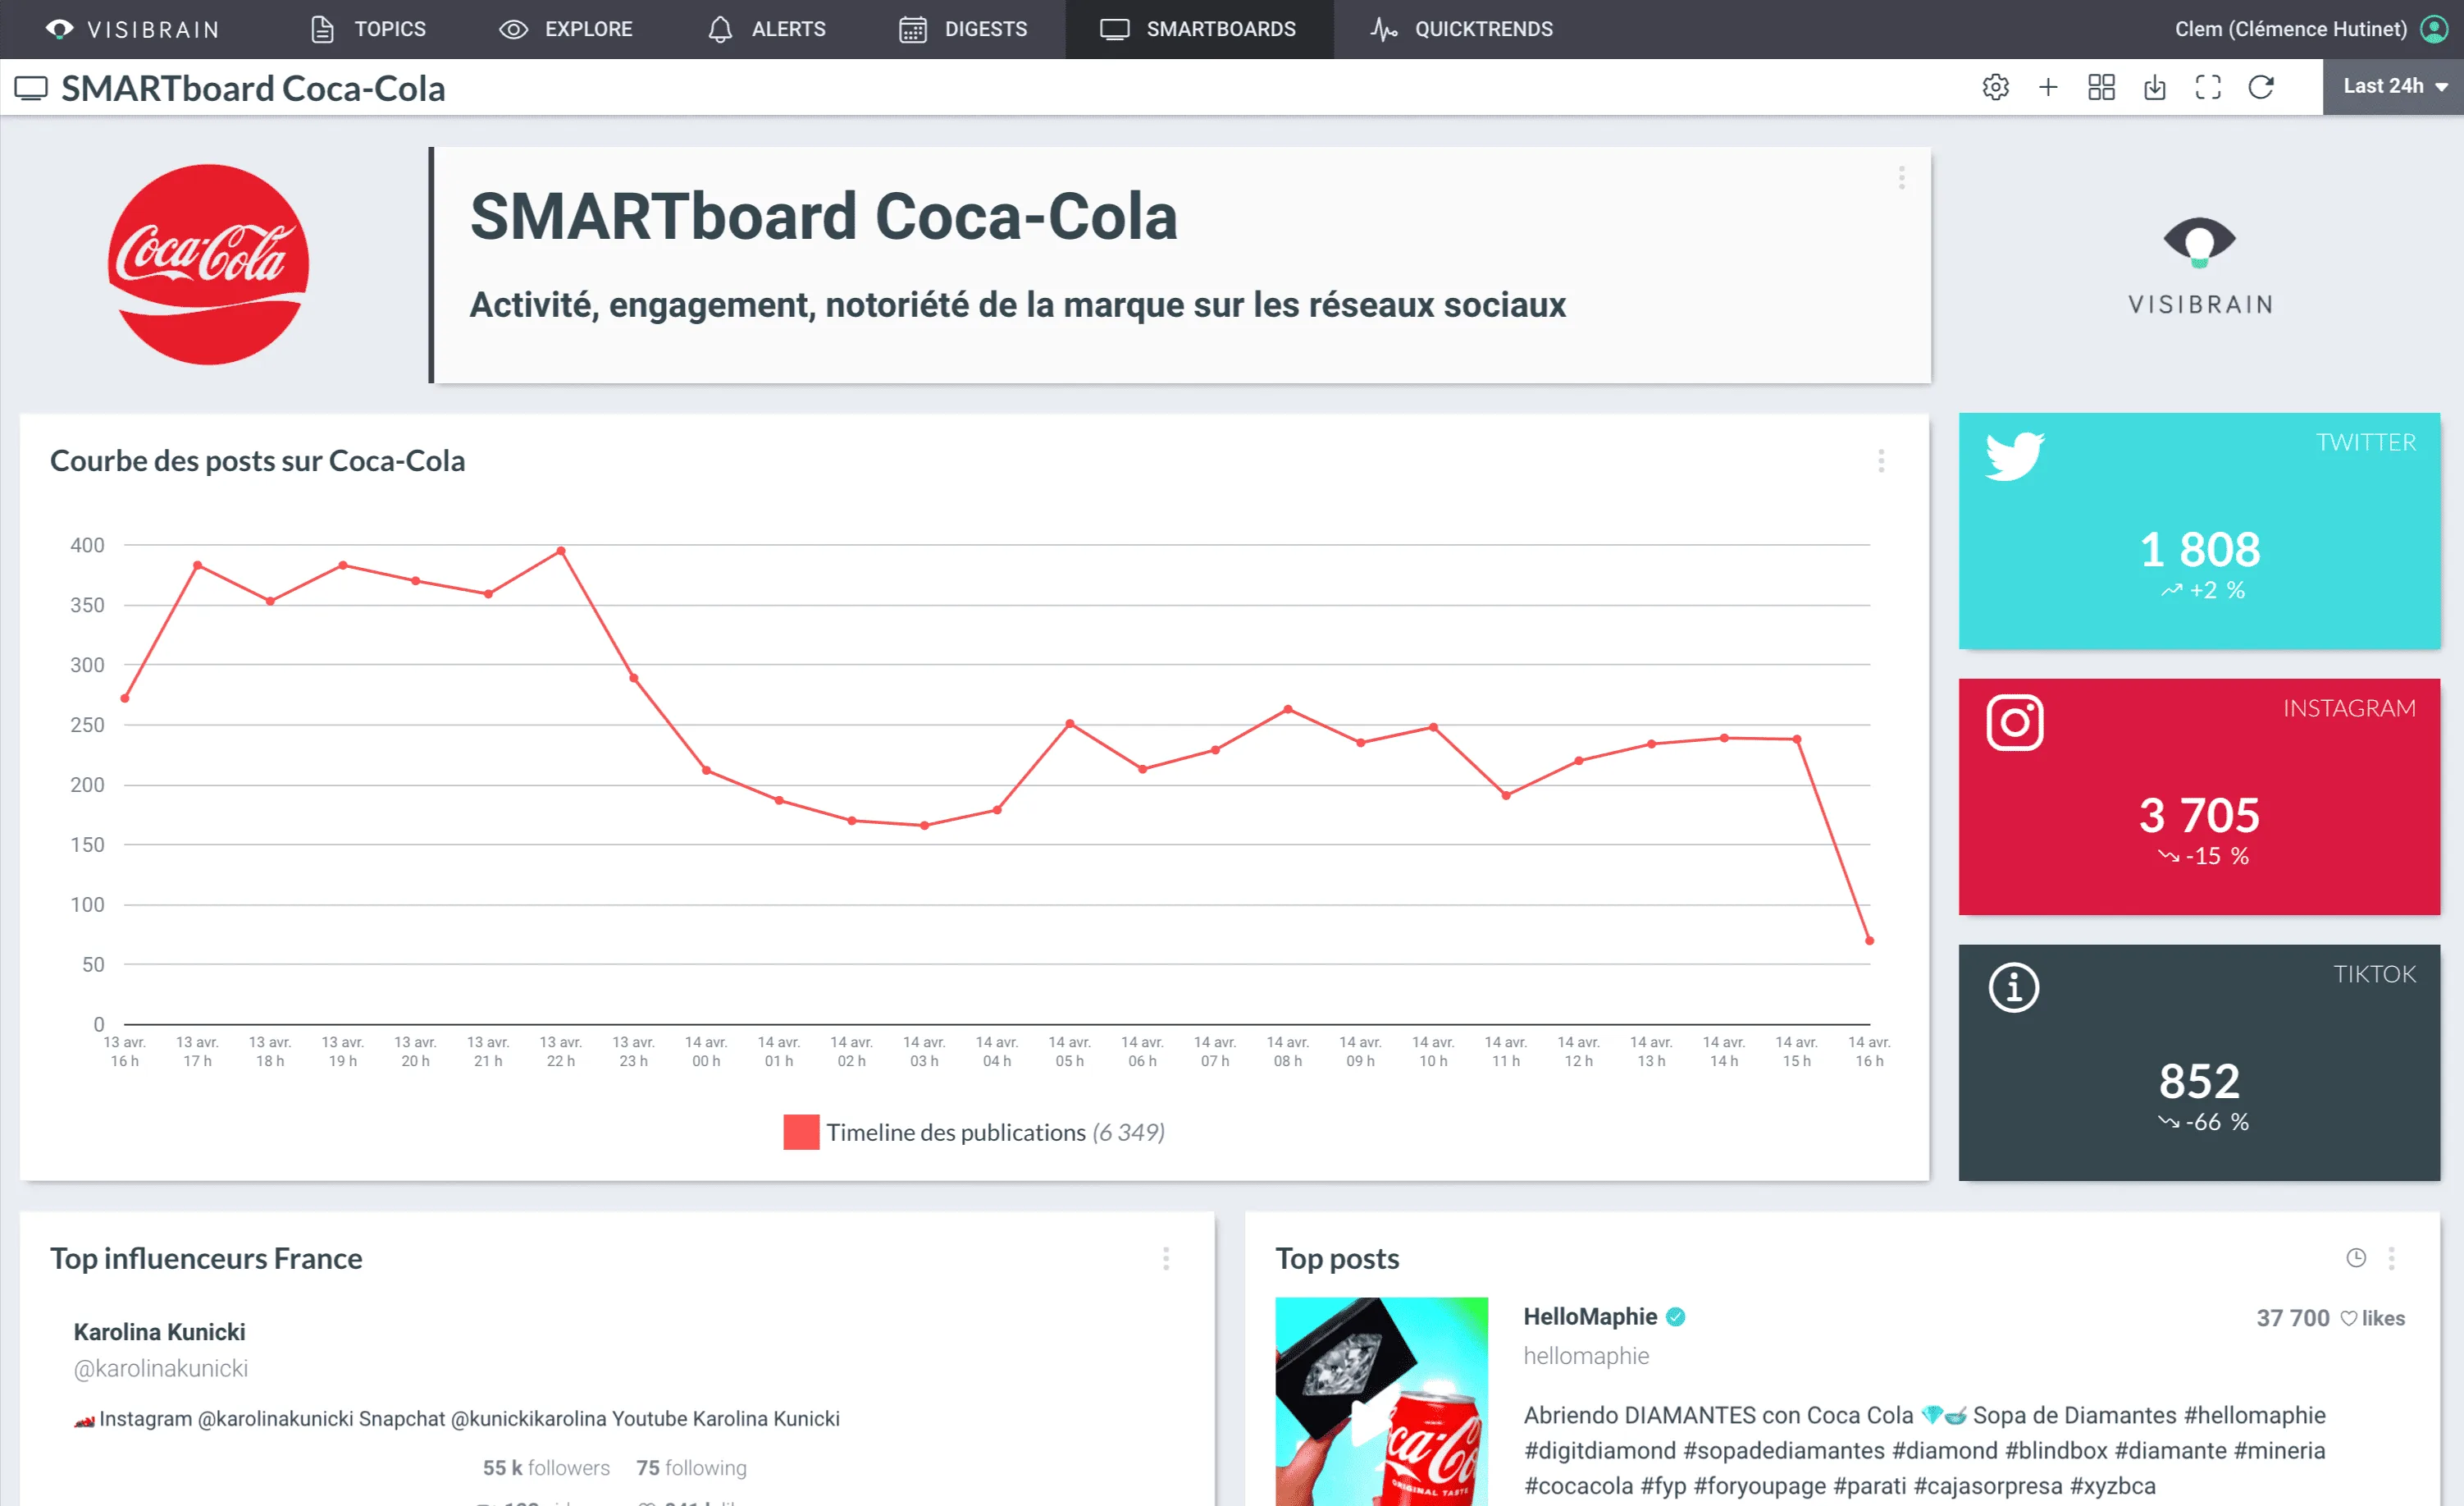The width and height of the screenshot is (2464, 1506).
Task: Click the Karolina Kunicki bio line
Action: pos(457,1419)
